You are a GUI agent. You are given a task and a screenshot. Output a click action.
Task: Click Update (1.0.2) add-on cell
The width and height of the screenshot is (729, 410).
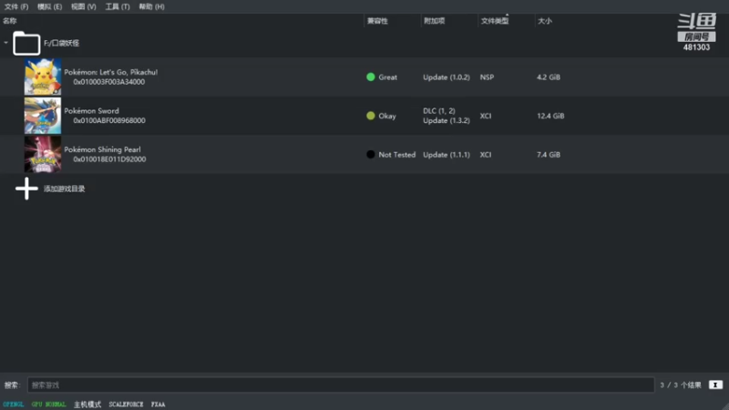447,77
